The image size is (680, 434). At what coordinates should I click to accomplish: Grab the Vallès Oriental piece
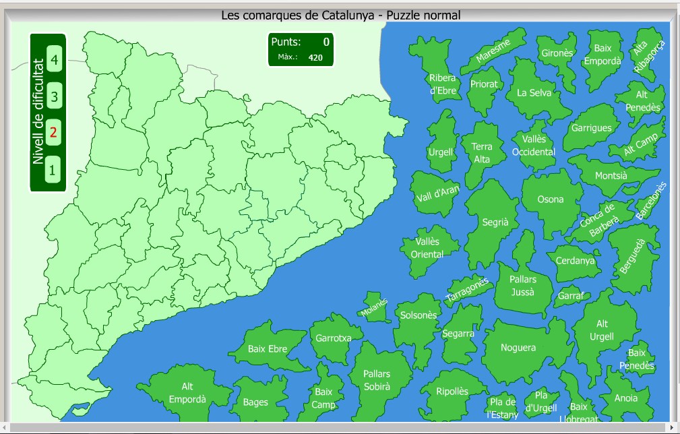click(427, 248)
